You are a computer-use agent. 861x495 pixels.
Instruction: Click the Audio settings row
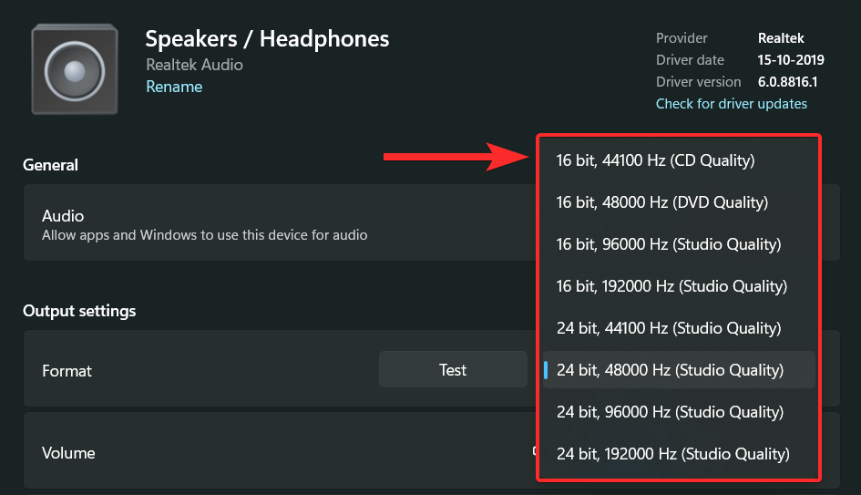pyautogui.click(x=204, y=224)
